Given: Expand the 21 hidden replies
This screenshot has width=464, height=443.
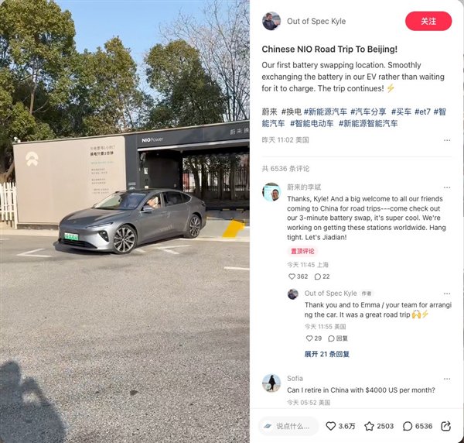Looking at the screenshot, I should [x=326, y=354].
